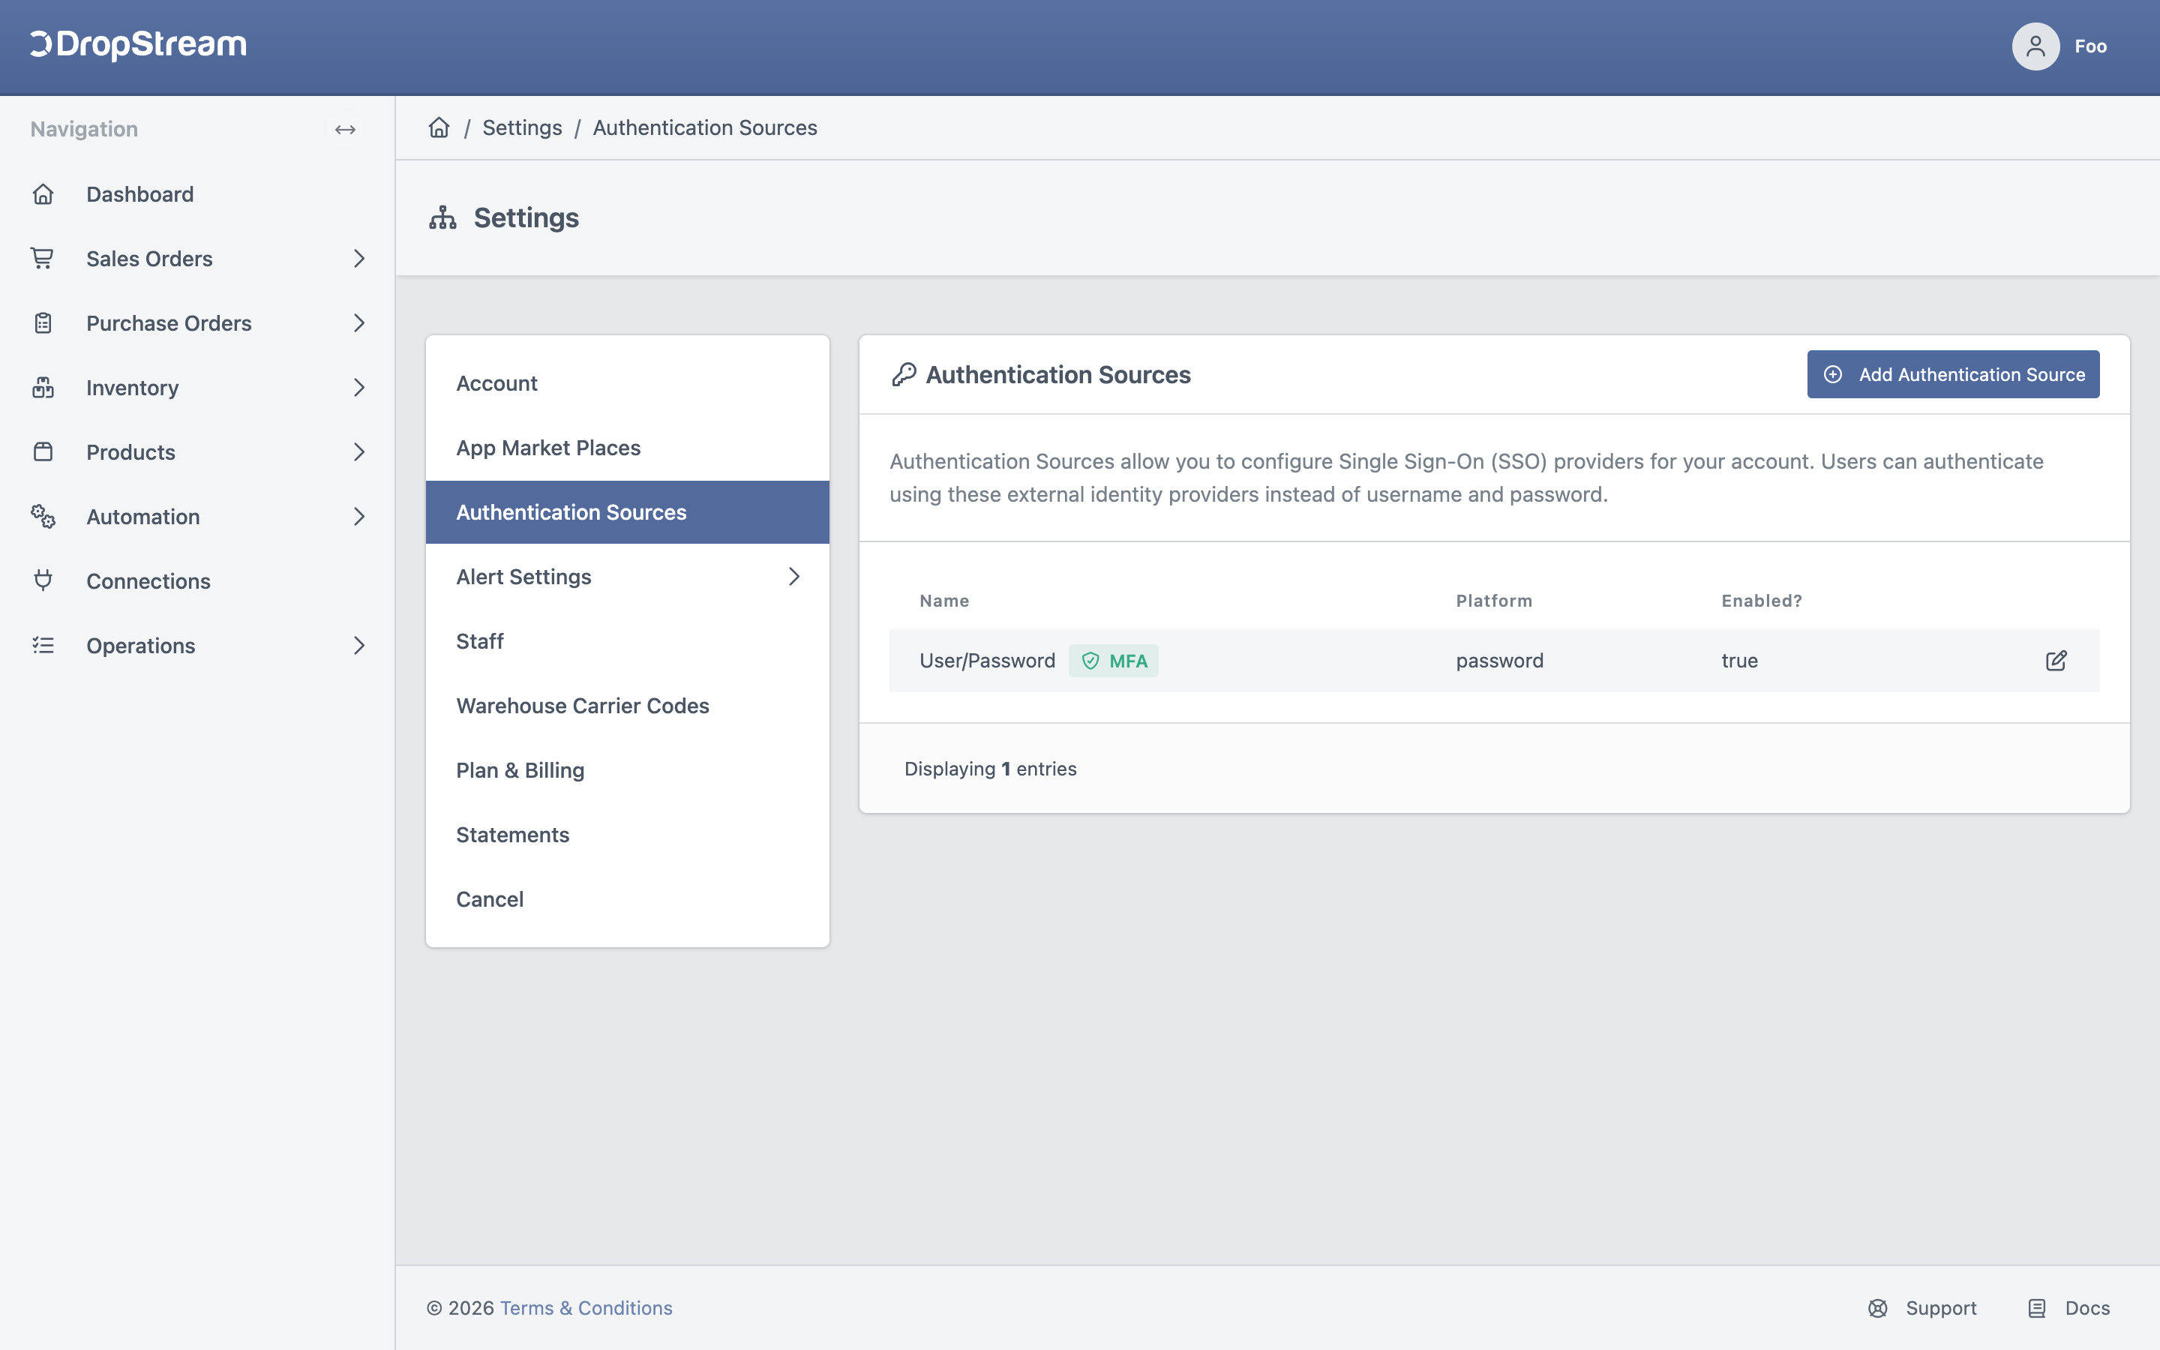This screenshot has height=1350, width=2160.
Task: Expand the Inventory chevron
Action: (x=358, y=386)
